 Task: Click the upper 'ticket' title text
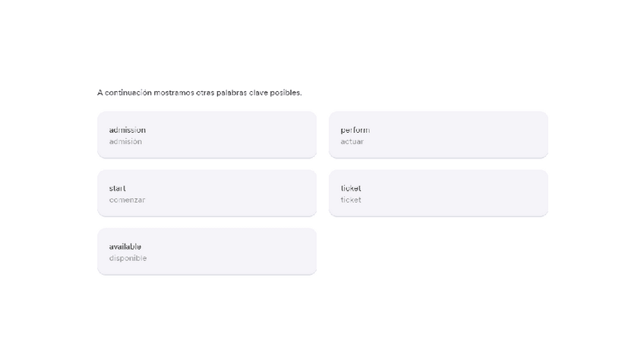pyautogui.click(x=351, y=188)
